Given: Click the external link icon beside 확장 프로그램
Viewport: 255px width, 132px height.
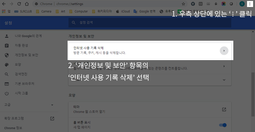Looking at the screenshot, I should tap(52, 118).
